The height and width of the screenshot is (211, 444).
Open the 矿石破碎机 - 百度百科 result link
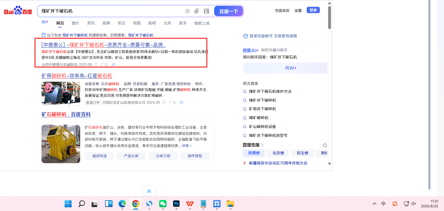(x=66, y=115)
